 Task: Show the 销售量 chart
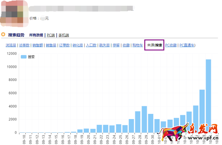51,45
